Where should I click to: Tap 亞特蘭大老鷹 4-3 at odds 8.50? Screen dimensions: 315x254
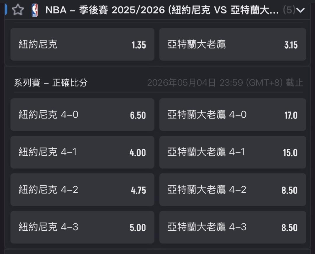(232, 227)
